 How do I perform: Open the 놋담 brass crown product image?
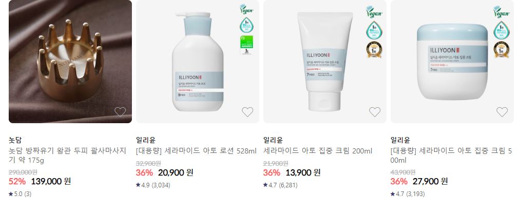[x=70, y=62]
